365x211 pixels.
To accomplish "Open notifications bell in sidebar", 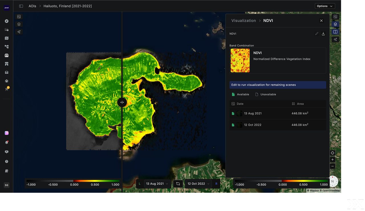I will 7,142.
